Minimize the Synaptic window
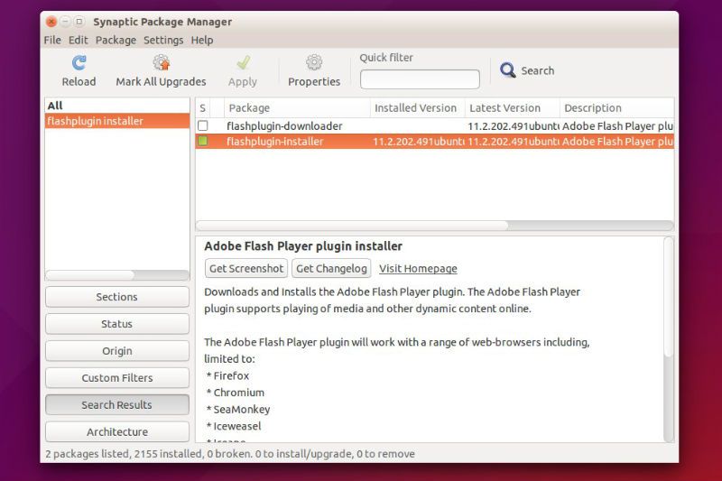 pos(65,21)
